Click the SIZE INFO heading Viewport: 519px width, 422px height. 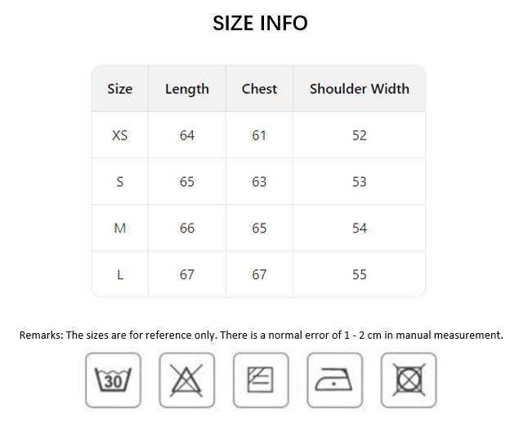(x=260, y=23)
